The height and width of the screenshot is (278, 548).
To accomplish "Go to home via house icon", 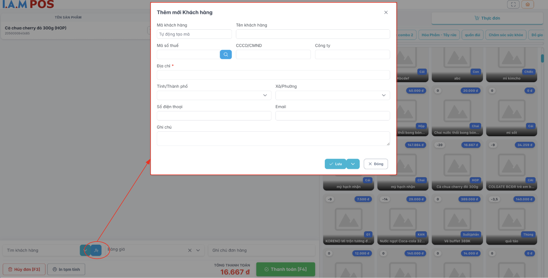I will point(528,4).
